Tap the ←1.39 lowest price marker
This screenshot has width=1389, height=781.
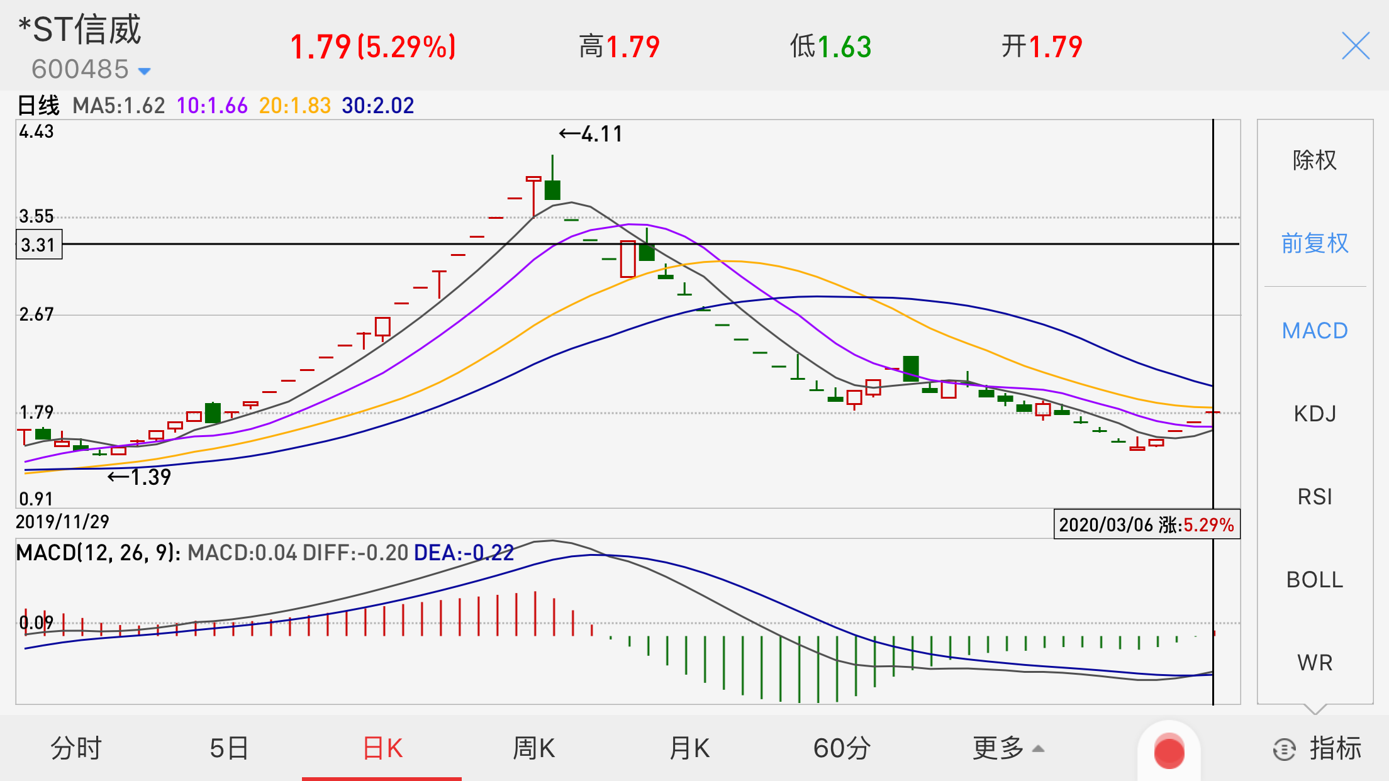click(x=139, y=477)
